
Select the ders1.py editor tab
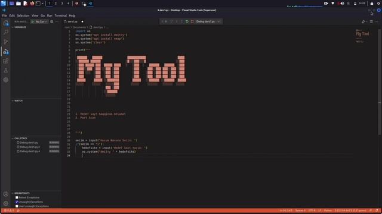[x=73, y=21]
